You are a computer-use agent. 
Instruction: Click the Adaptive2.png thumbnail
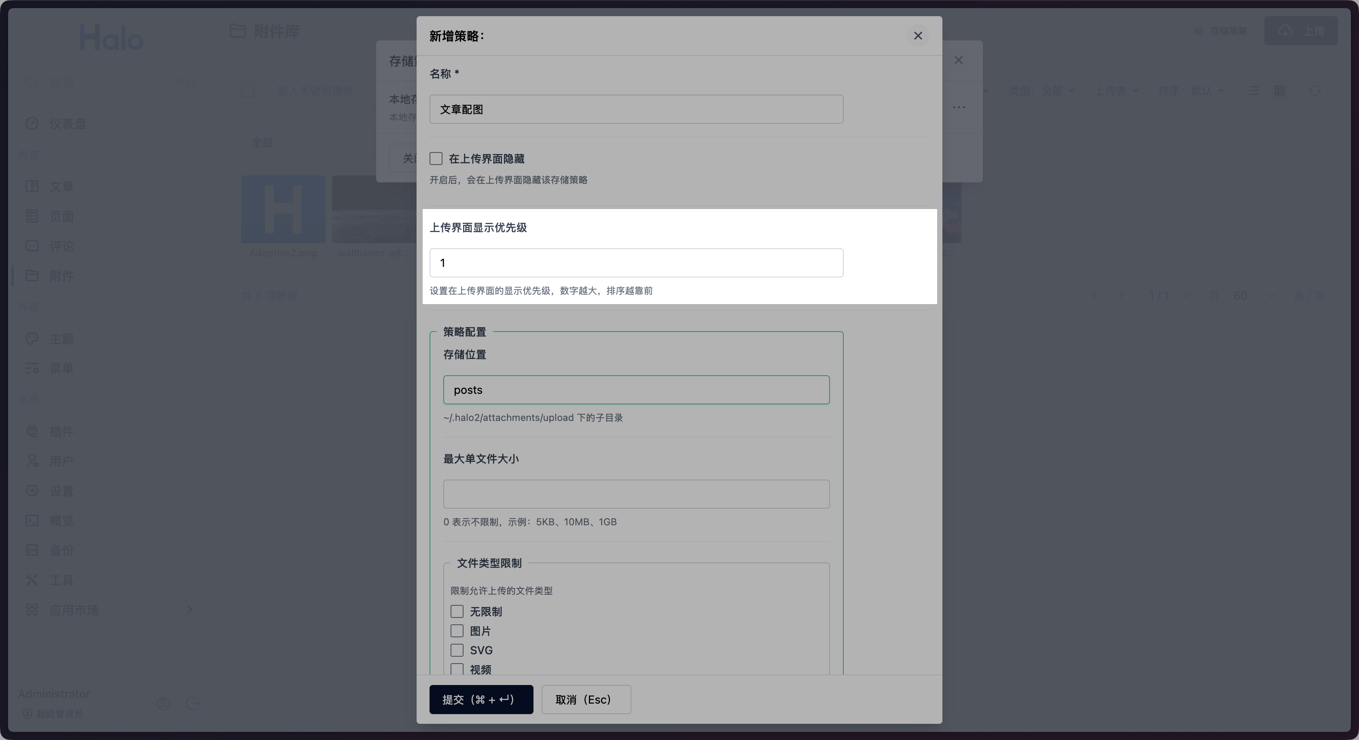pos(283,209)
